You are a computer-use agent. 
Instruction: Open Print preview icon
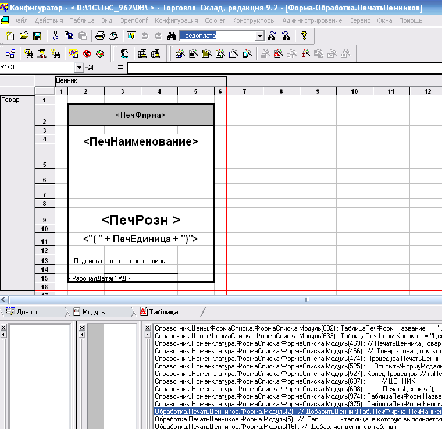[x=112, y=36]
